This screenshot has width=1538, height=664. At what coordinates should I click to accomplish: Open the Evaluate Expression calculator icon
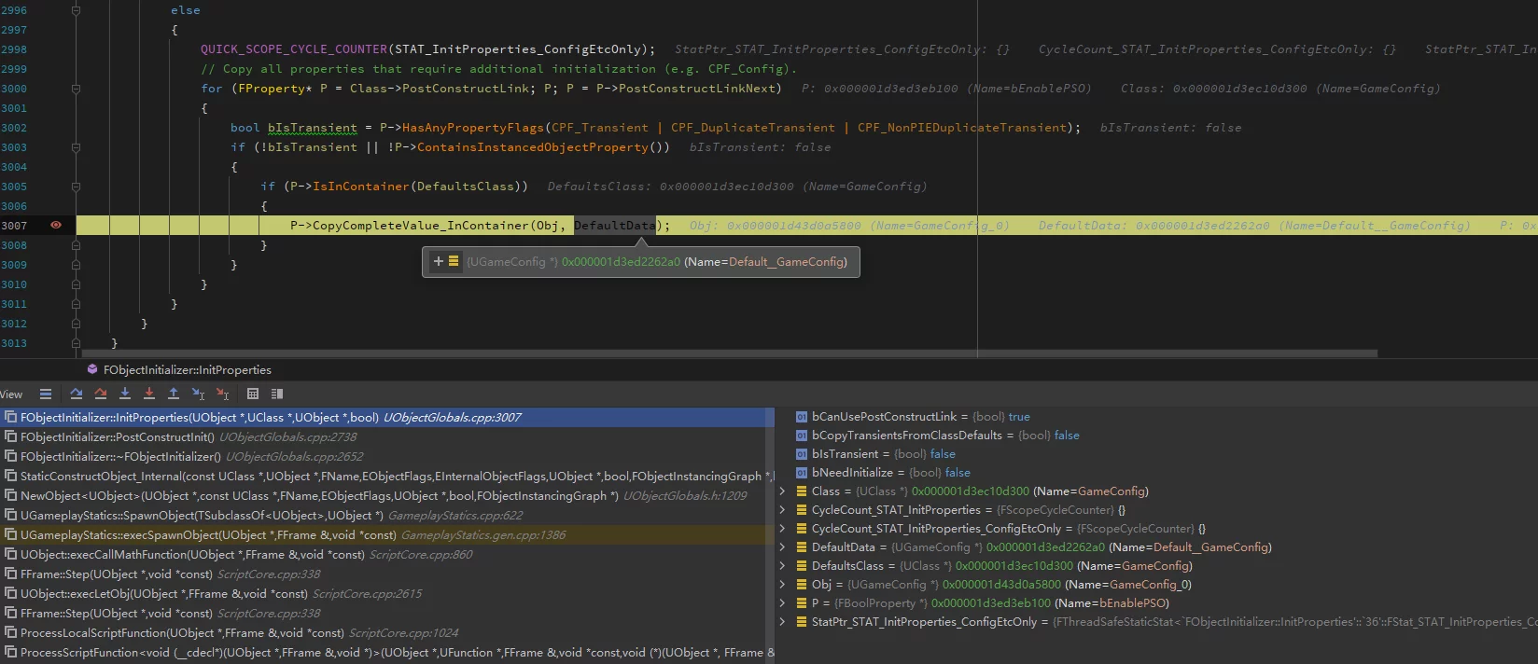point(253,394)
